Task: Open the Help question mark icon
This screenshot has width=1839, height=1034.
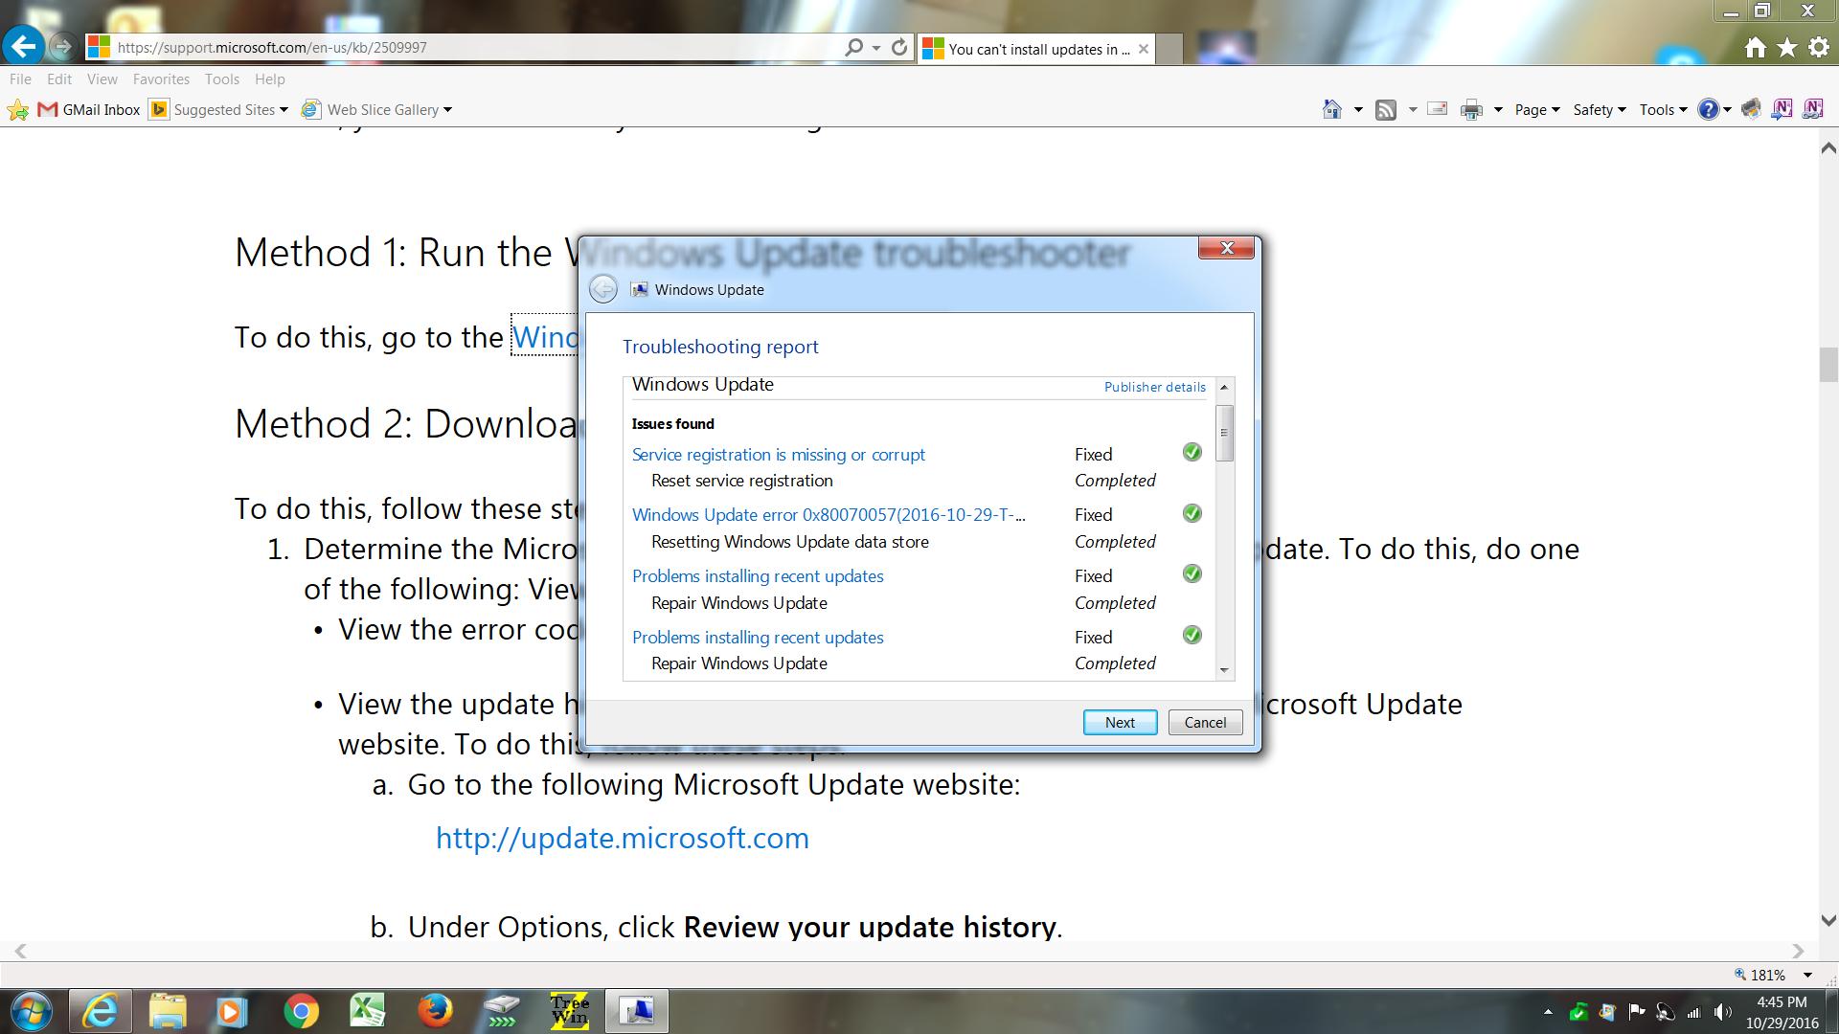Action: click(x=1708, y=109)
